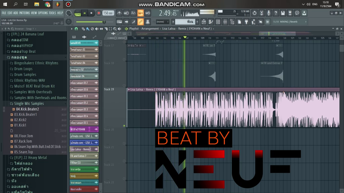Toggle the Track 19 mute switch

(124, 126)
